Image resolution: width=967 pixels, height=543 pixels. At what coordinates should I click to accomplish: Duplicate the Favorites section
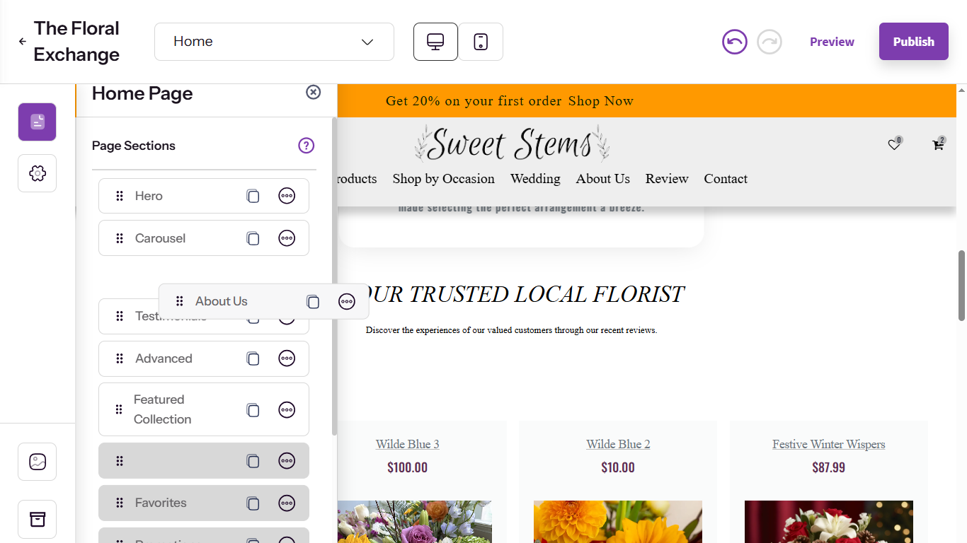tap(253, 503)
